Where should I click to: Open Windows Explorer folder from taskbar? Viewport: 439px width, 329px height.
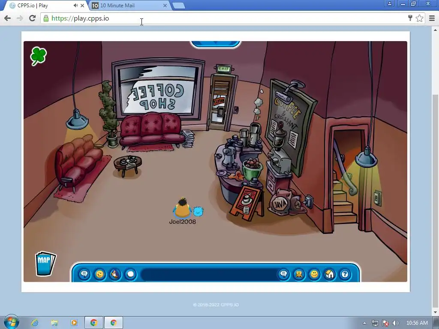(x=54, y=323)
